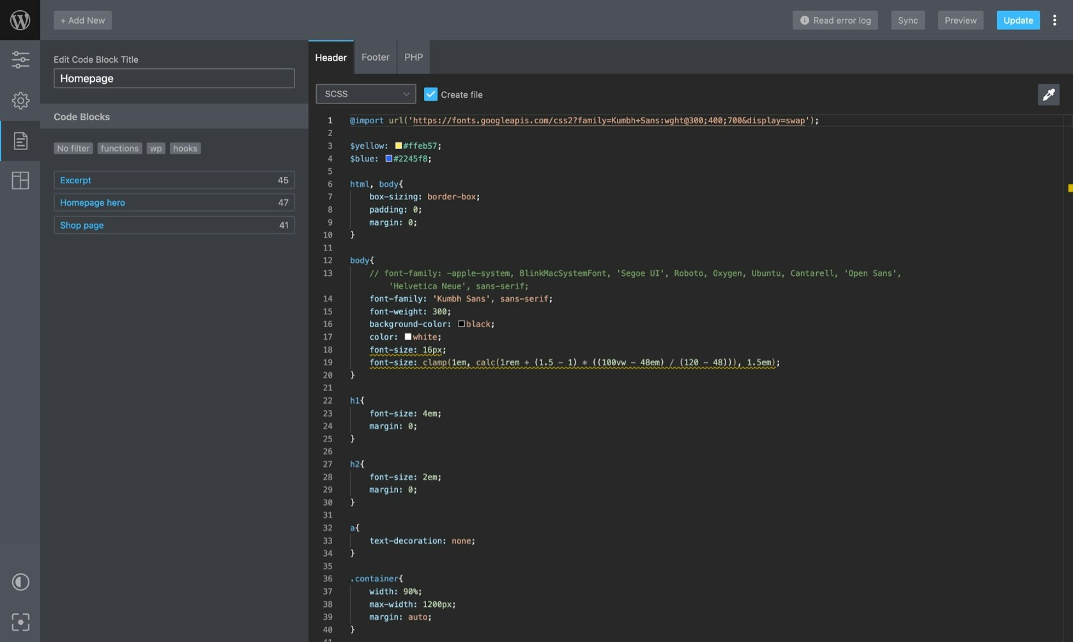The image size is (1073, 642).
Task: Select the code blocks document icon
Action: [x=20, y=141]
